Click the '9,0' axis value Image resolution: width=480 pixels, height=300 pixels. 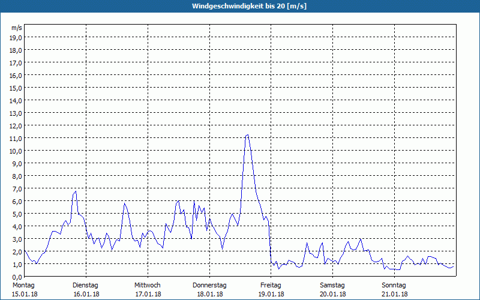coord(17,163)
